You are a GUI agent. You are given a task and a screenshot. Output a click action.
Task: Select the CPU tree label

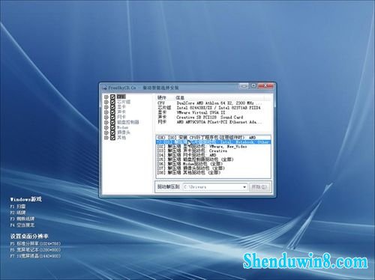point(121,97)
